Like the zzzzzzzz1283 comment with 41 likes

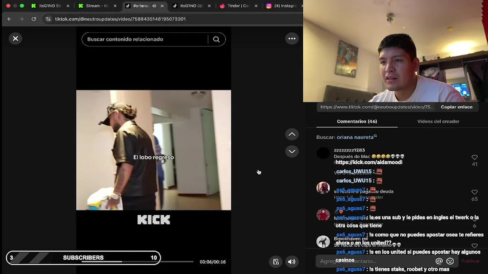(x=475, y=157)
